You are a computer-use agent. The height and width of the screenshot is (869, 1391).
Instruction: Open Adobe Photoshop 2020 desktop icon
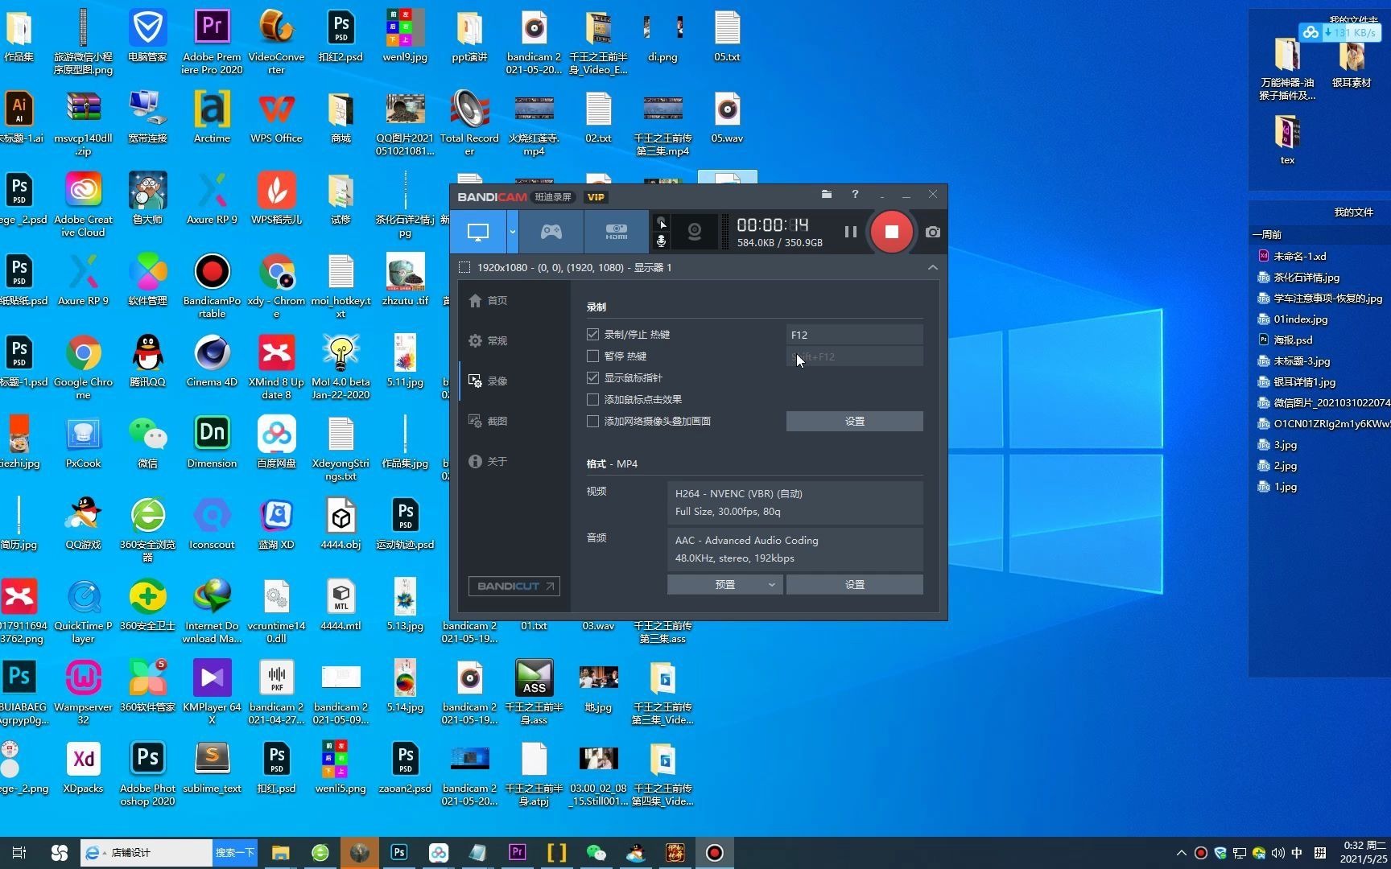(147, 773)
